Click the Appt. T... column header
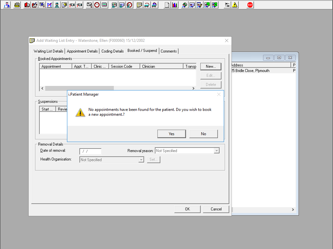This screenshot has width=333, height=249. tap(82, 66)
